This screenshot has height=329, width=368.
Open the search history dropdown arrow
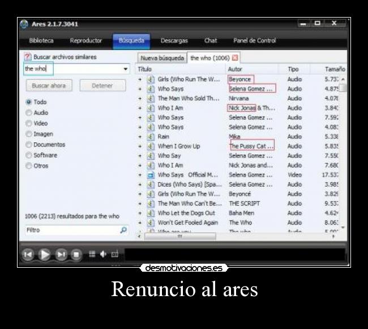tap(126, 69)
